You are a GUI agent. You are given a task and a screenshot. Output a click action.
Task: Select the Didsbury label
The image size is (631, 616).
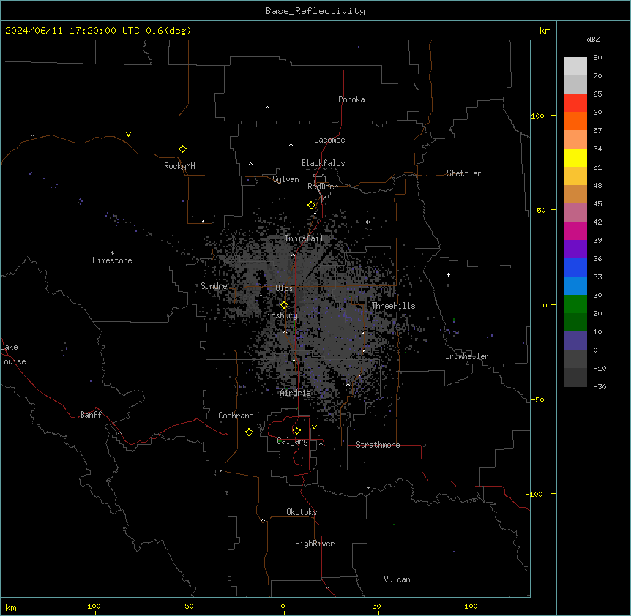[x=280, y=315]
